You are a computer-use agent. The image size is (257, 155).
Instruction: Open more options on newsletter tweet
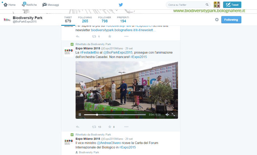tap(126, 36)
